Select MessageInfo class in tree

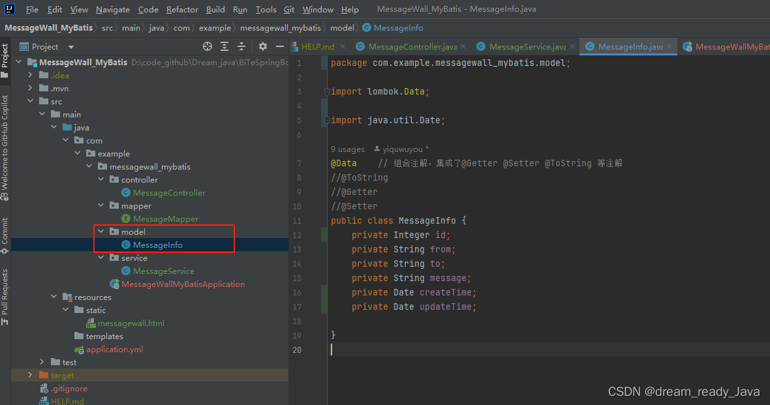pyautogui.click(x=152, y=245)
